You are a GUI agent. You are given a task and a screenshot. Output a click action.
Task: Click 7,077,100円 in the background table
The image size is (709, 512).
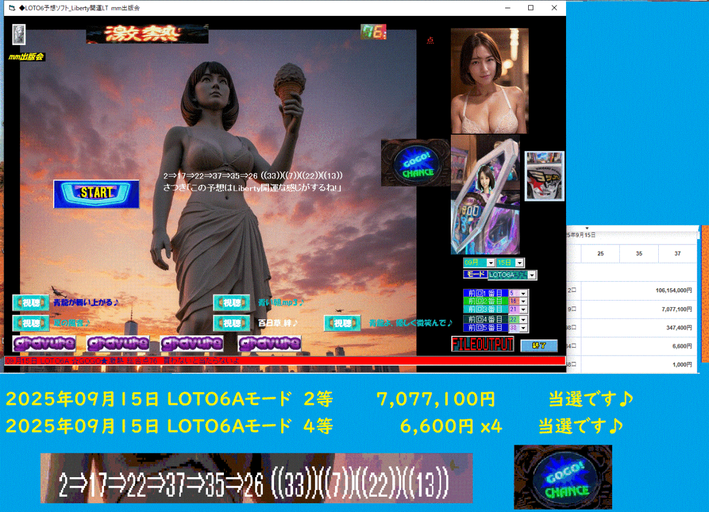coord(677,309)
